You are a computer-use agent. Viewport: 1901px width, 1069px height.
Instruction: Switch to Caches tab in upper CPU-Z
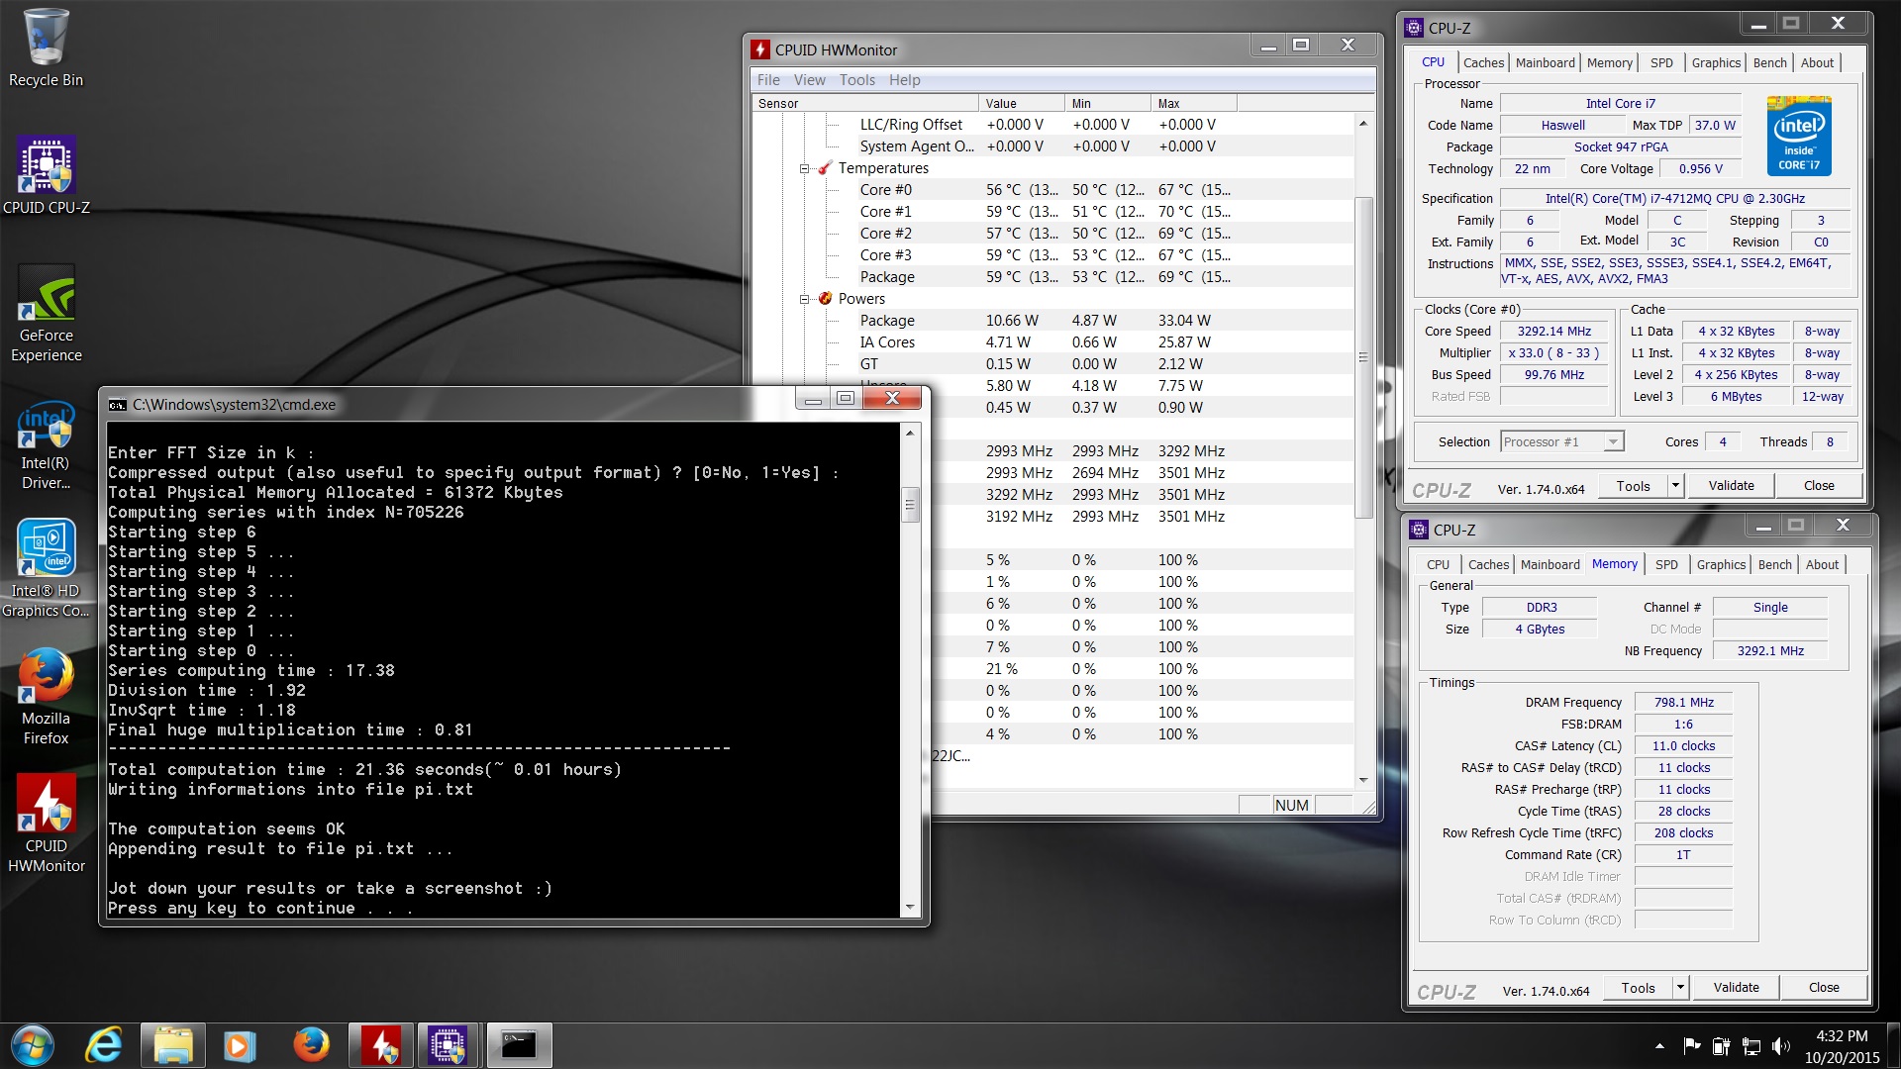click(1483, 62)
